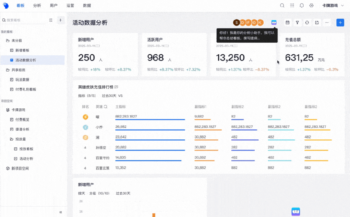Click the export/share icon in the toolbar

pyautogui.click(x=317, y=22)
